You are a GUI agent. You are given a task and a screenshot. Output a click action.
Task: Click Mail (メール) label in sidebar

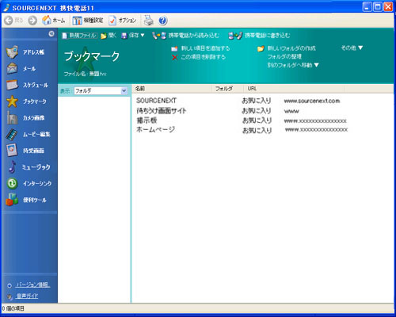(29, 69)
